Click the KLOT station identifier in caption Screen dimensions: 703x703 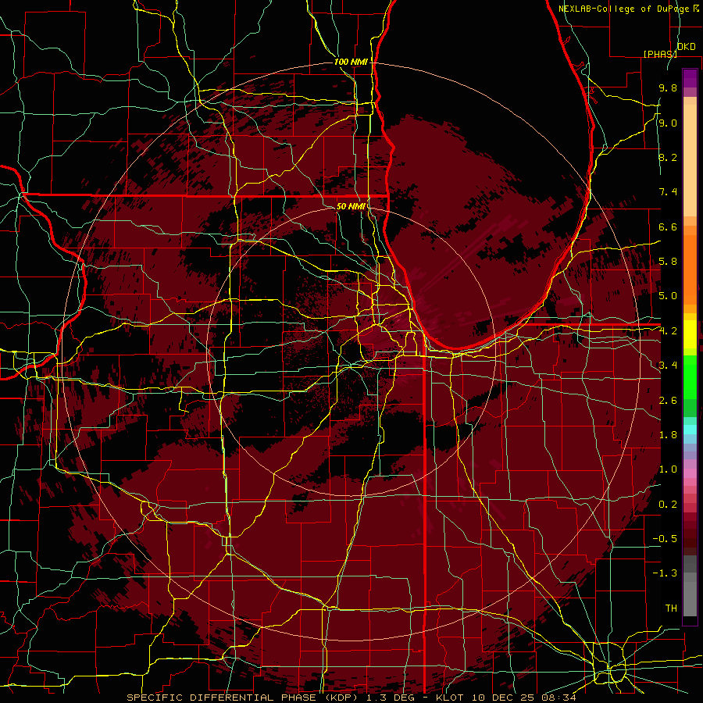(x=449, y=698)
